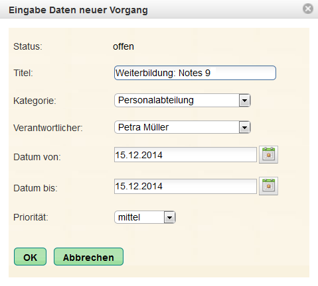Expand the Kategorie dropdown arrow

[x=244, y=101]
